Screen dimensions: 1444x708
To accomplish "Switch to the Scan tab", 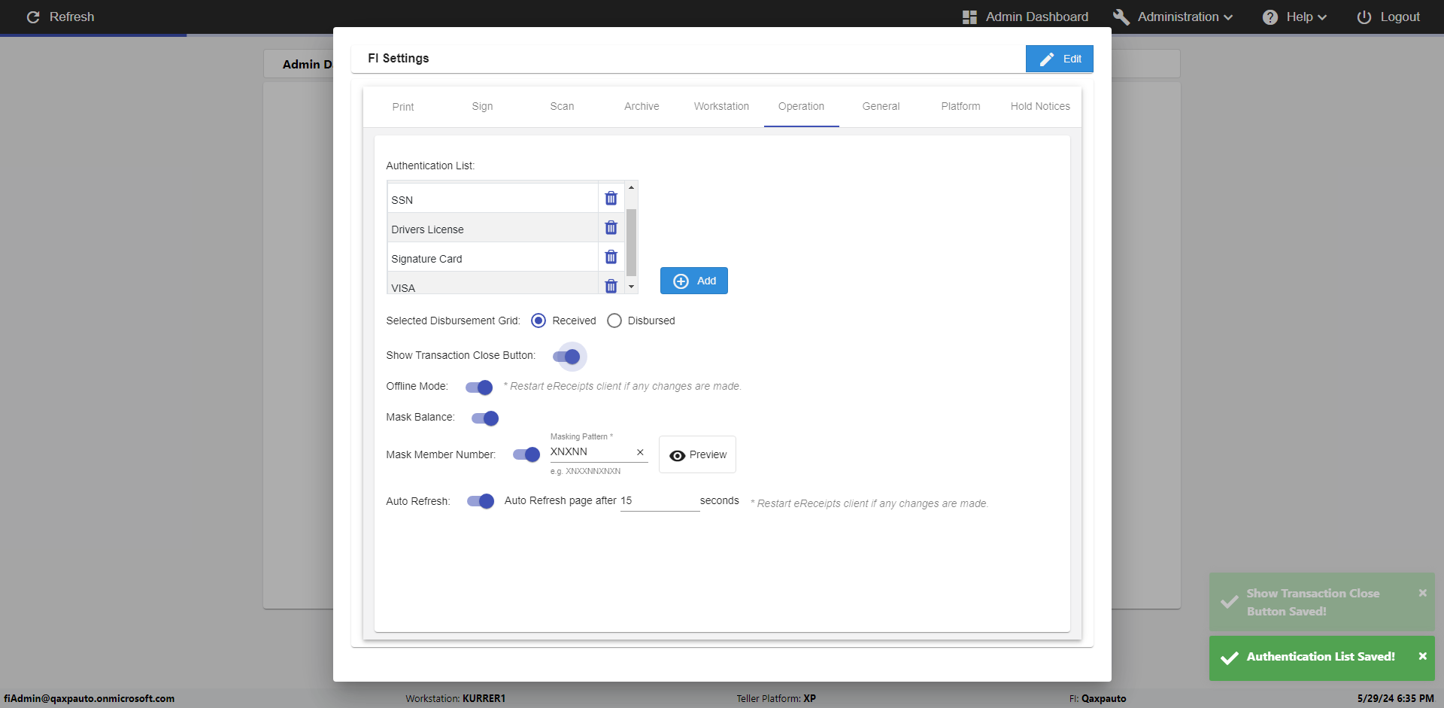I will [562, 107].
